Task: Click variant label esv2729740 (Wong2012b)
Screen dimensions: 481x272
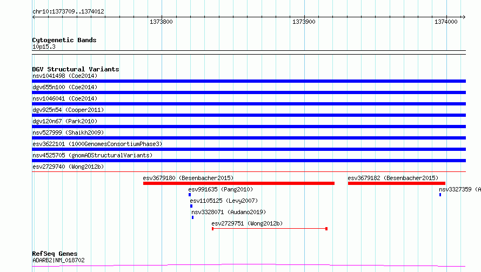Action: point(68,167)
